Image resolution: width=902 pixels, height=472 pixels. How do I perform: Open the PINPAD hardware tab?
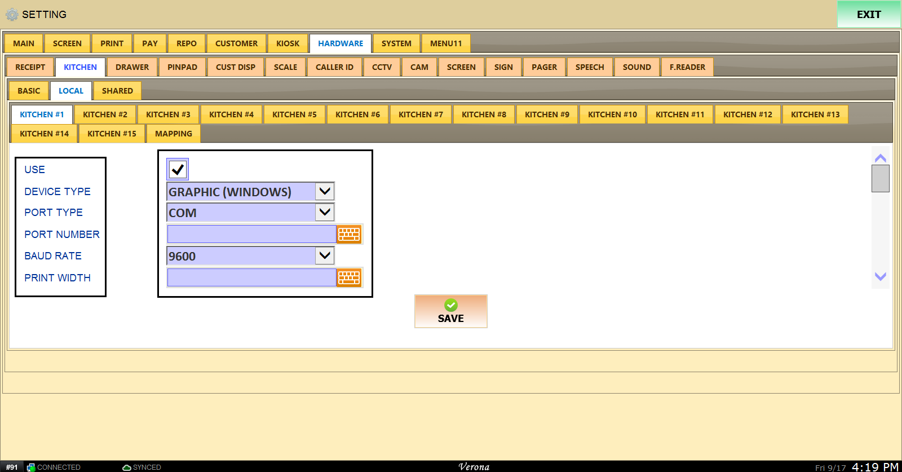coord(182,67)
